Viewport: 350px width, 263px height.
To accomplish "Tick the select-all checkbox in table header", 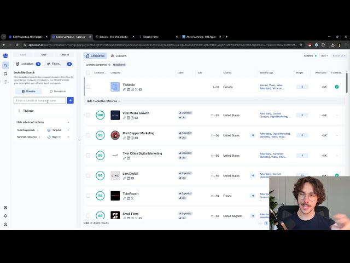I will pyautogui.click(x=88, y=73).
